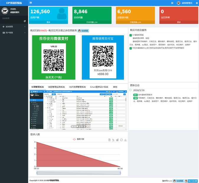
Task: Click the 推荐使用支付宝 banner text
Action: tap(103, 38)
